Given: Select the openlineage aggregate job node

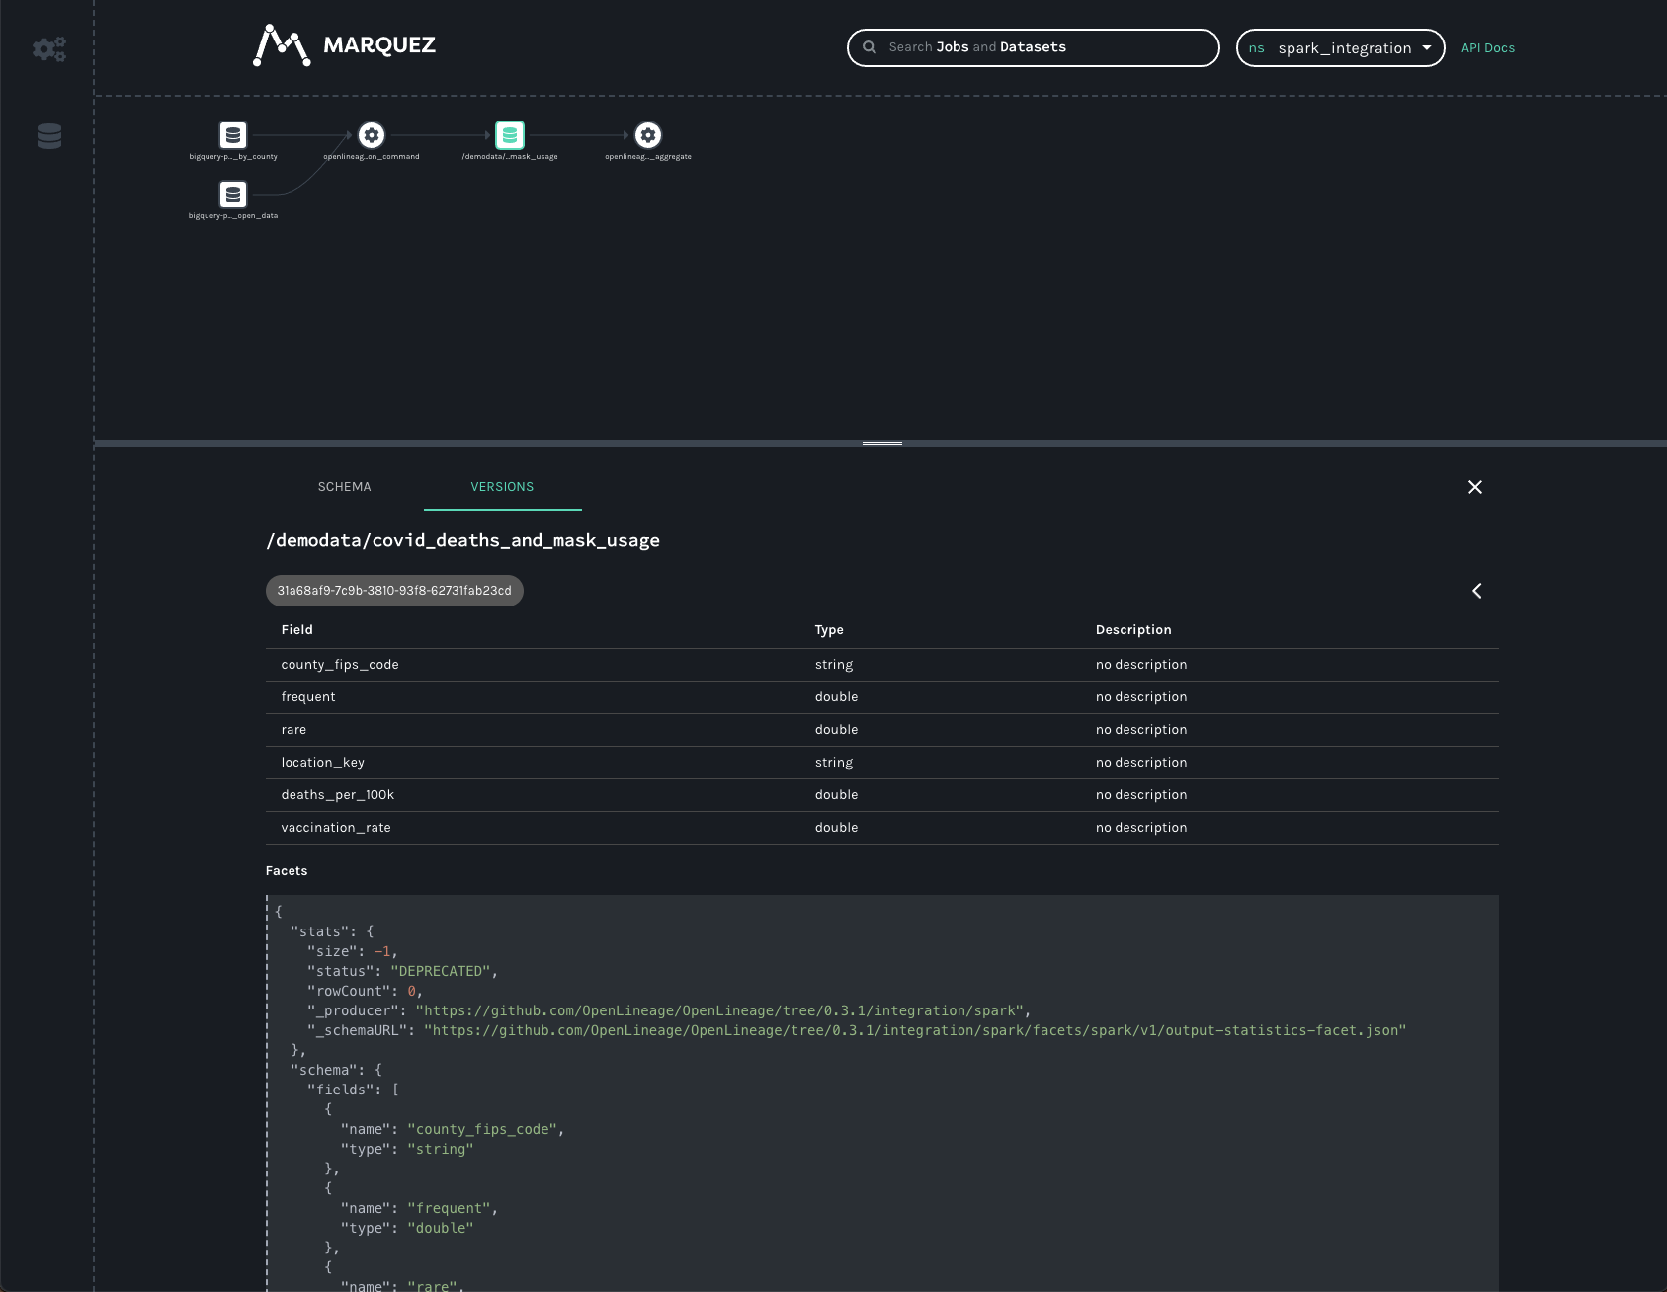Looking at the screenshot, I should click(x=648, y=135).
